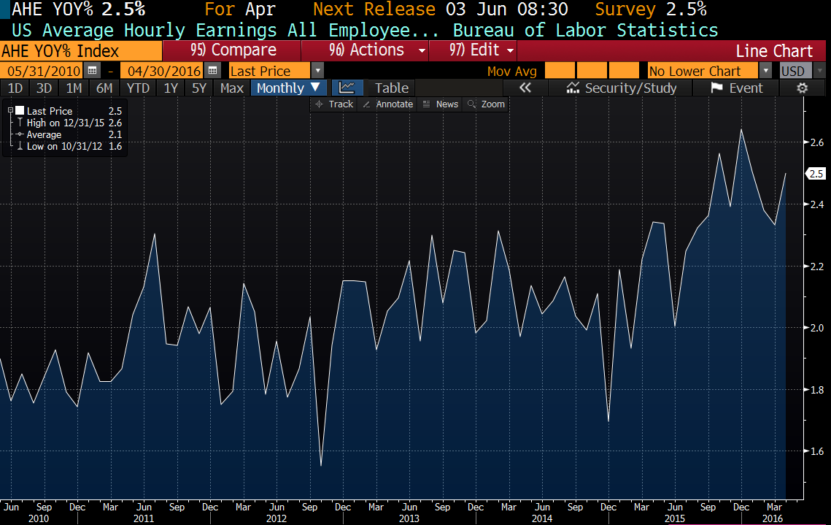Click the first Mov Avg input box

tap(560, 71)
